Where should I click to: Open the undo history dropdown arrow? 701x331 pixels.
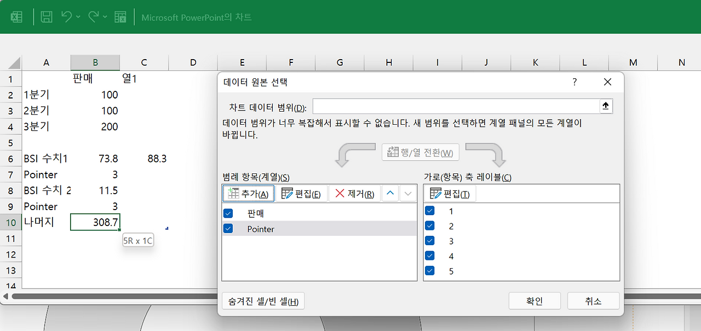(78, 17)
